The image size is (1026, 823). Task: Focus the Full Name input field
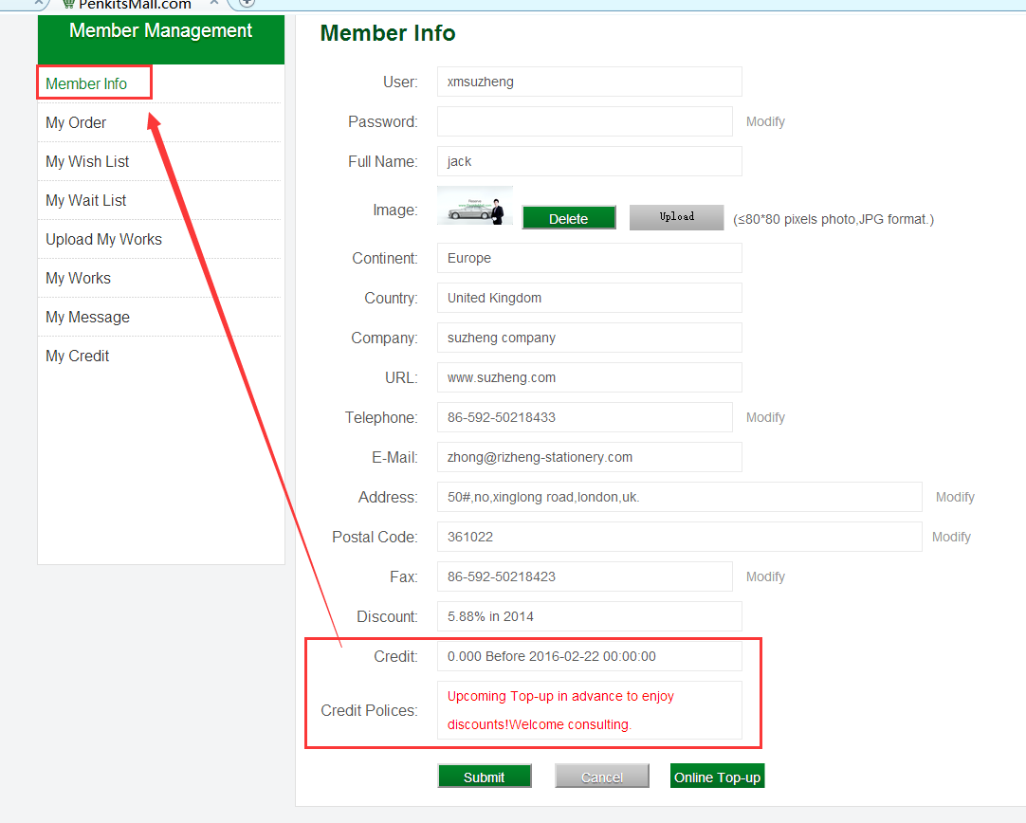coord(589,161)
